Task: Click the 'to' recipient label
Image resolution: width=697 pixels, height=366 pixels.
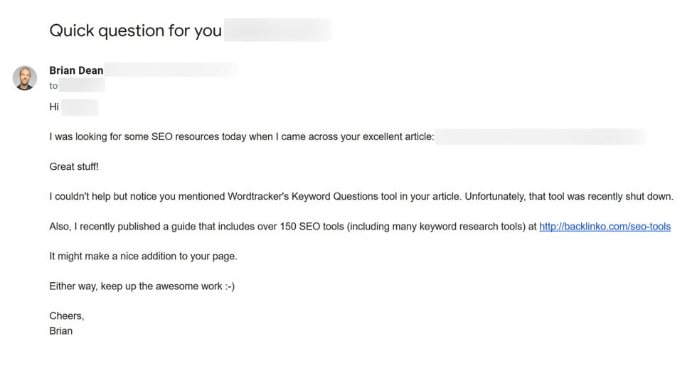Action: pyautogui.click(x=53, y=86)
